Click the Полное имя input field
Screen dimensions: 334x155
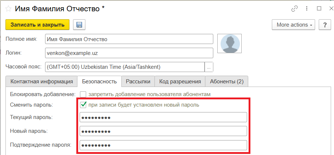coord(129,39)
